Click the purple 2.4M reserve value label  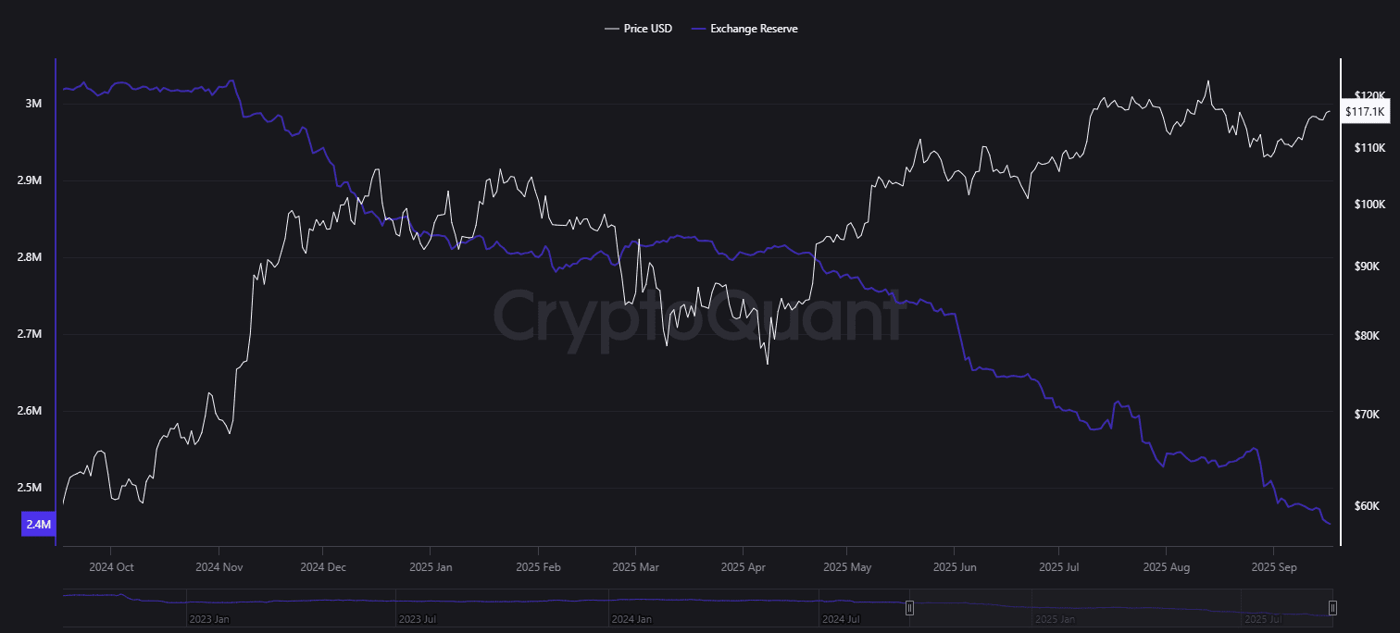point(38,526)
